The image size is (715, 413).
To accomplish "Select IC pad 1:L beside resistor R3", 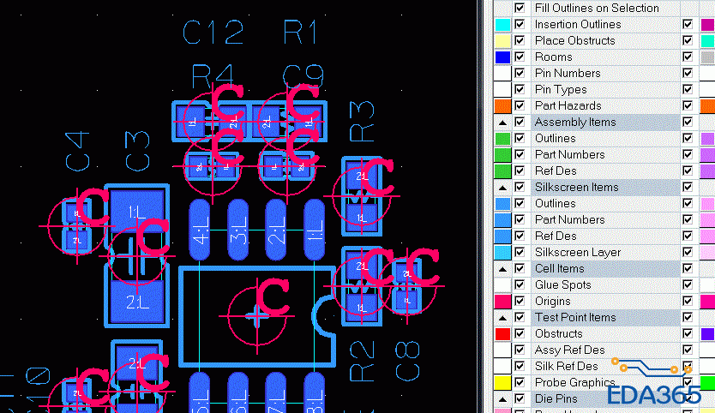I will [x=314, y=230].
